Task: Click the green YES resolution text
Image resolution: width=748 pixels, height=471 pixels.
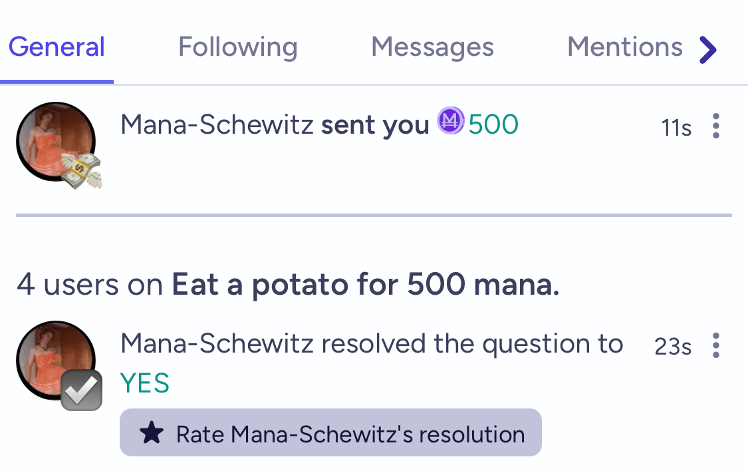Action: coord(144,383)
